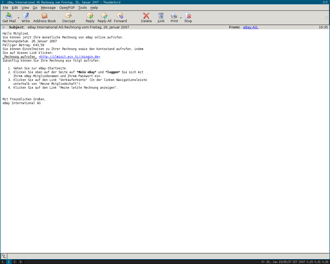The width and height of the screenshot is (330, 264).
Task: Click the Decrypt toolbar icon
Action: 69,18
